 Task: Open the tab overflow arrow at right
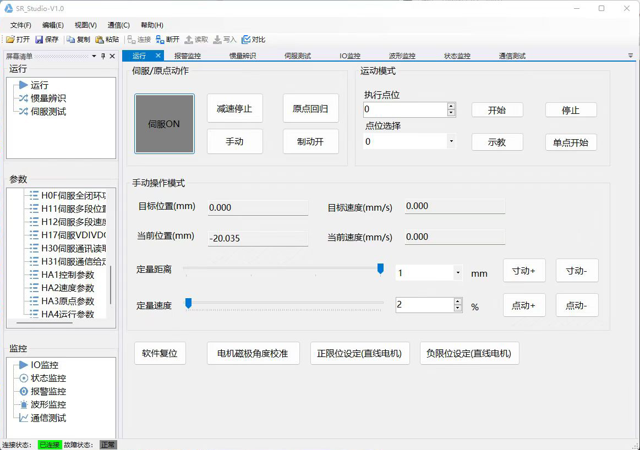point(630,56)
